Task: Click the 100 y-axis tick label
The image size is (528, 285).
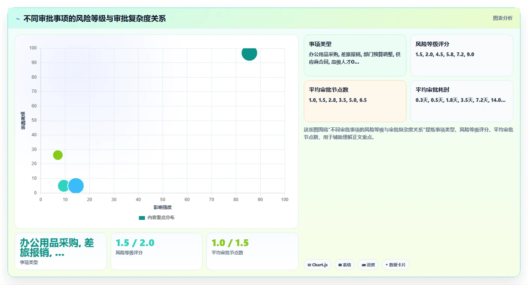Action: tap(33, 48)
